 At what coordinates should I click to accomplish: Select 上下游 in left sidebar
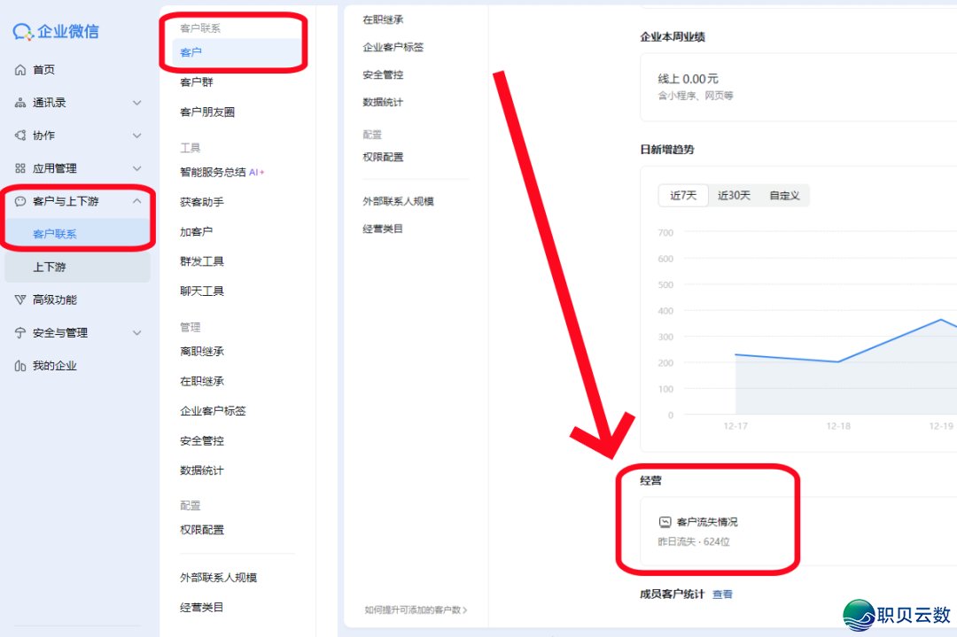pyautogui.click(x=50, y=267)
